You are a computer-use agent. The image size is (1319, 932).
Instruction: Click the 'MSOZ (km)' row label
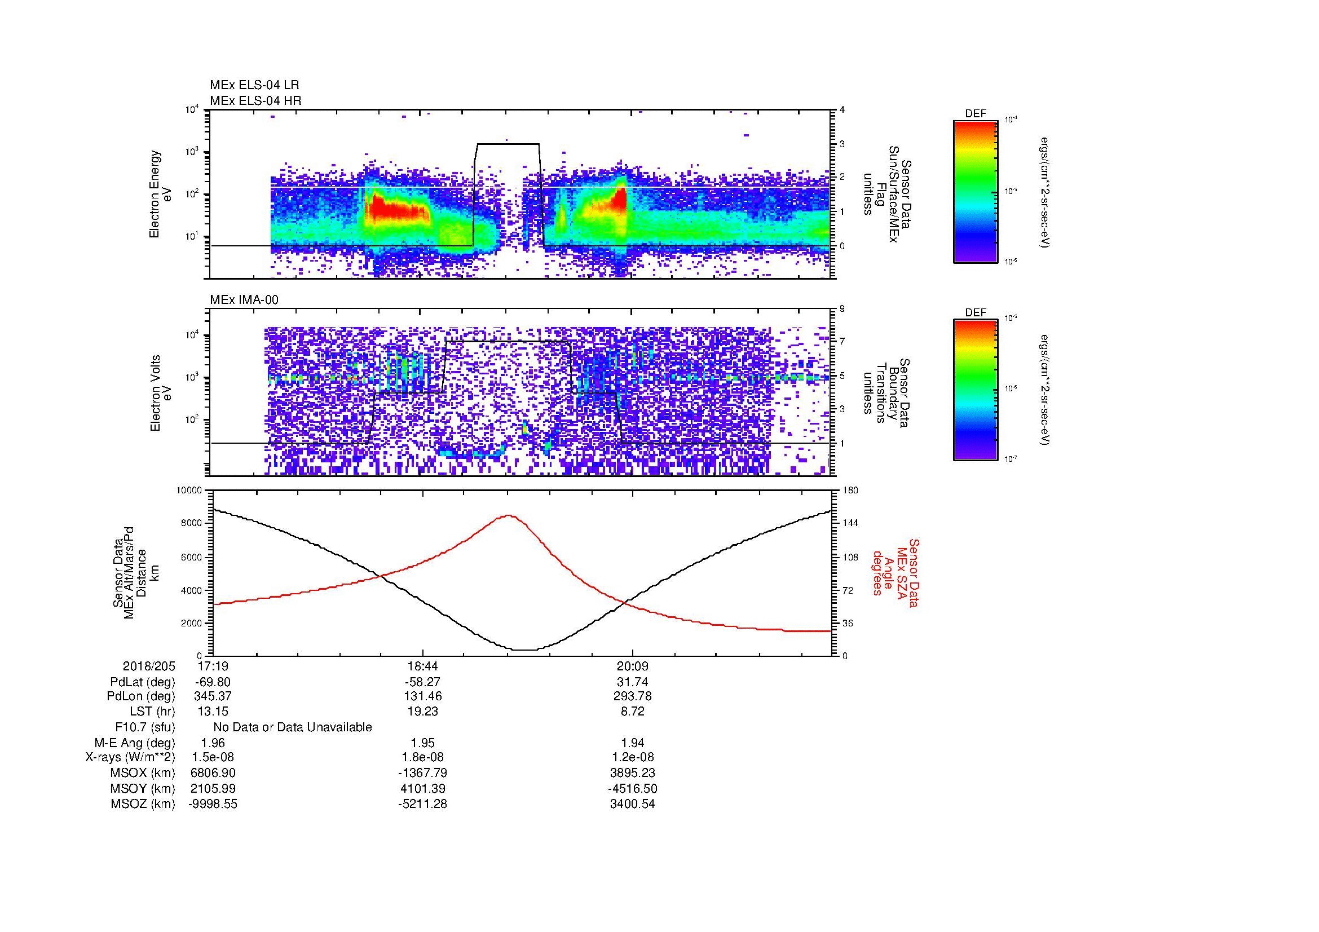(143, 804)
